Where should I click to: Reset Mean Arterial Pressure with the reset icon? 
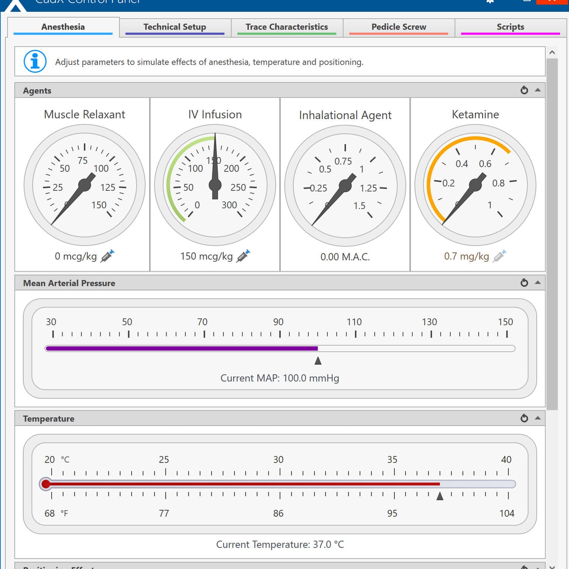(524, 283)
